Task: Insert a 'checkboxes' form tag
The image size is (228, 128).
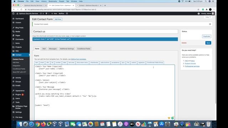Action: tap(94, 63)
